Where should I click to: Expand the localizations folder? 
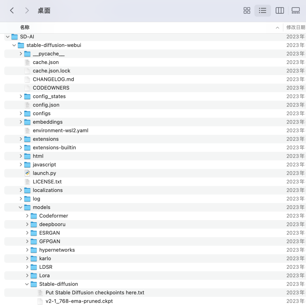point(21,190)
